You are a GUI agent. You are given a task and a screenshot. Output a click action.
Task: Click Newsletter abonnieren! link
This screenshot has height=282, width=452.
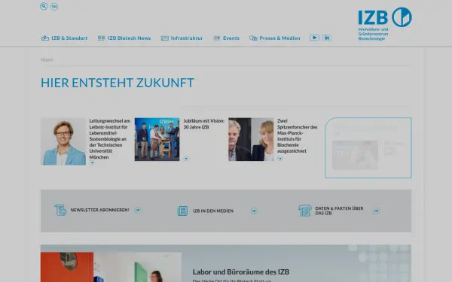click(99, 210)
